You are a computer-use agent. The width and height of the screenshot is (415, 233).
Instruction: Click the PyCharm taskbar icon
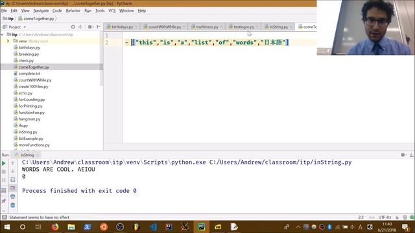pyautogui.click(x=202, y=227)
